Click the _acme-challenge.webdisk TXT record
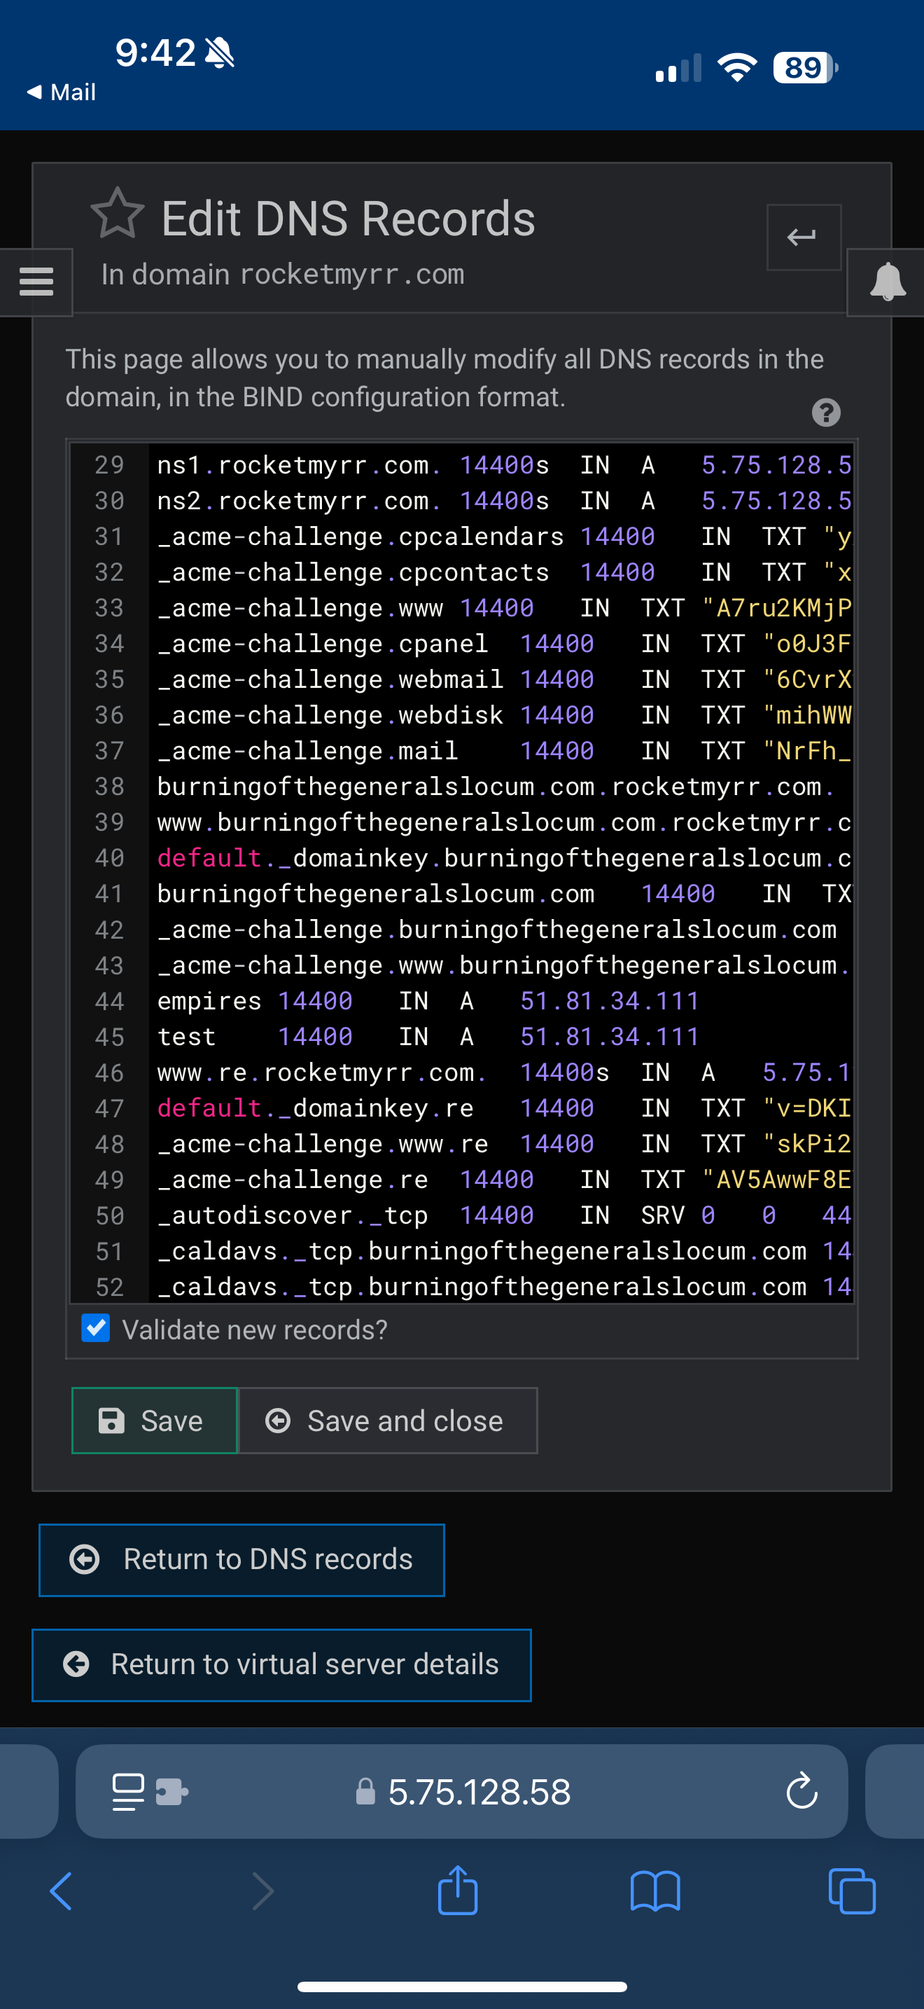The width and height of the screenshot is (924, 2009). pos(503,715)
